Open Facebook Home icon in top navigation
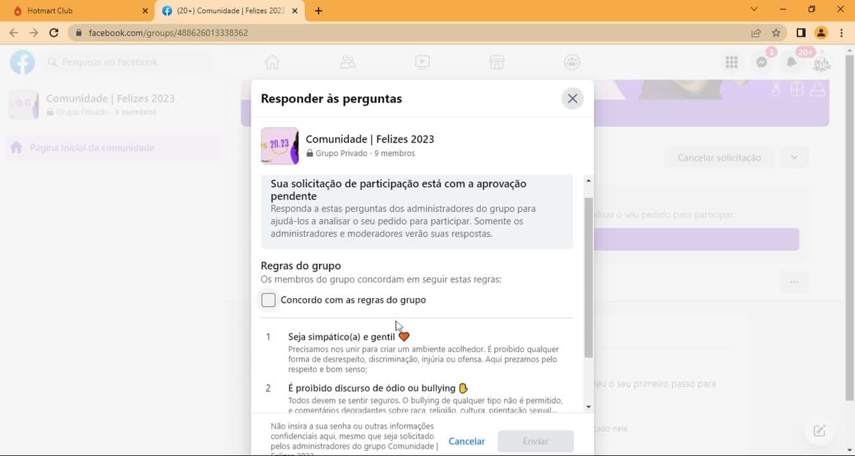 272,62
